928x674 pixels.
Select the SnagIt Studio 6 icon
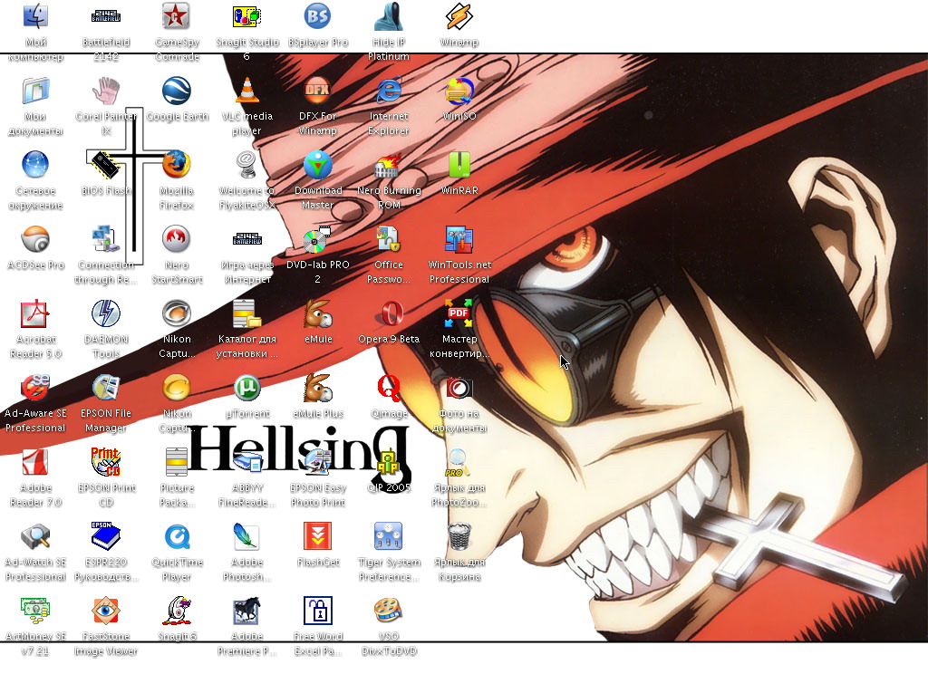[x=246, y=17]
